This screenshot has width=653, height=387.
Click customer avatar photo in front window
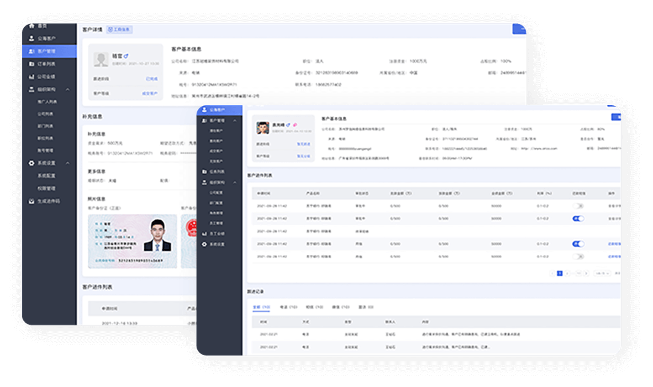[x=263, y=128]
